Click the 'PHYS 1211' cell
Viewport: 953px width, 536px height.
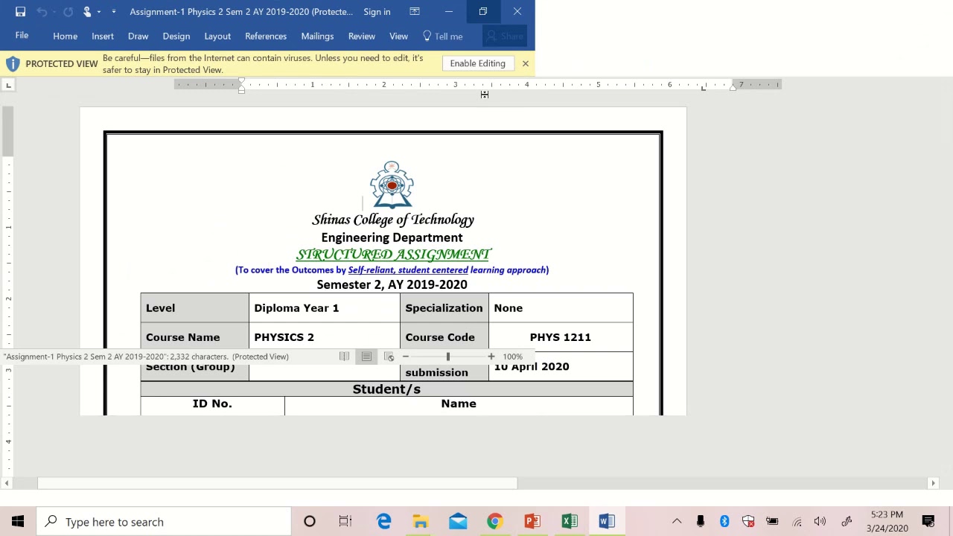[x=561, y=337]
